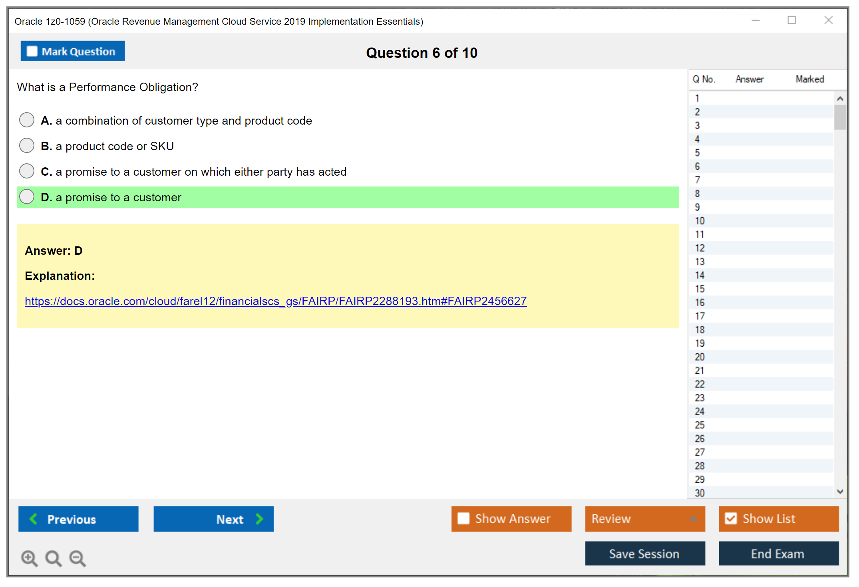Click the green arrow on the Previous button

34,519
